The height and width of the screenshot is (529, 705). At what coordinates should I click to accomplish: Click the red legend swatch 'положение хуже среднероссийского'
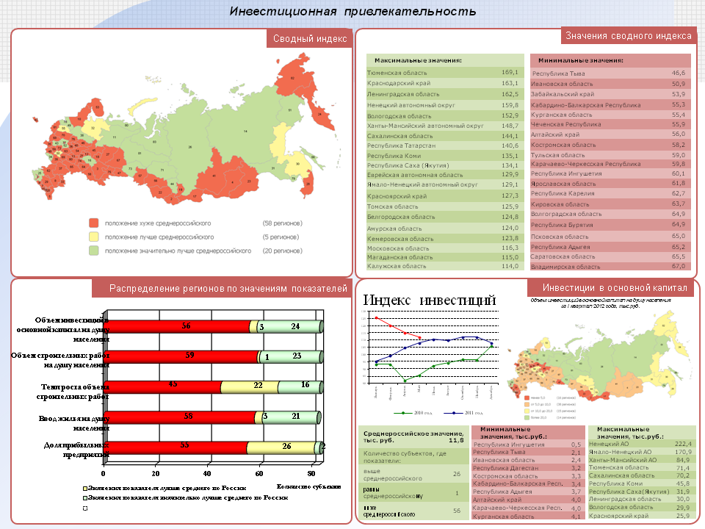[93, 223]
